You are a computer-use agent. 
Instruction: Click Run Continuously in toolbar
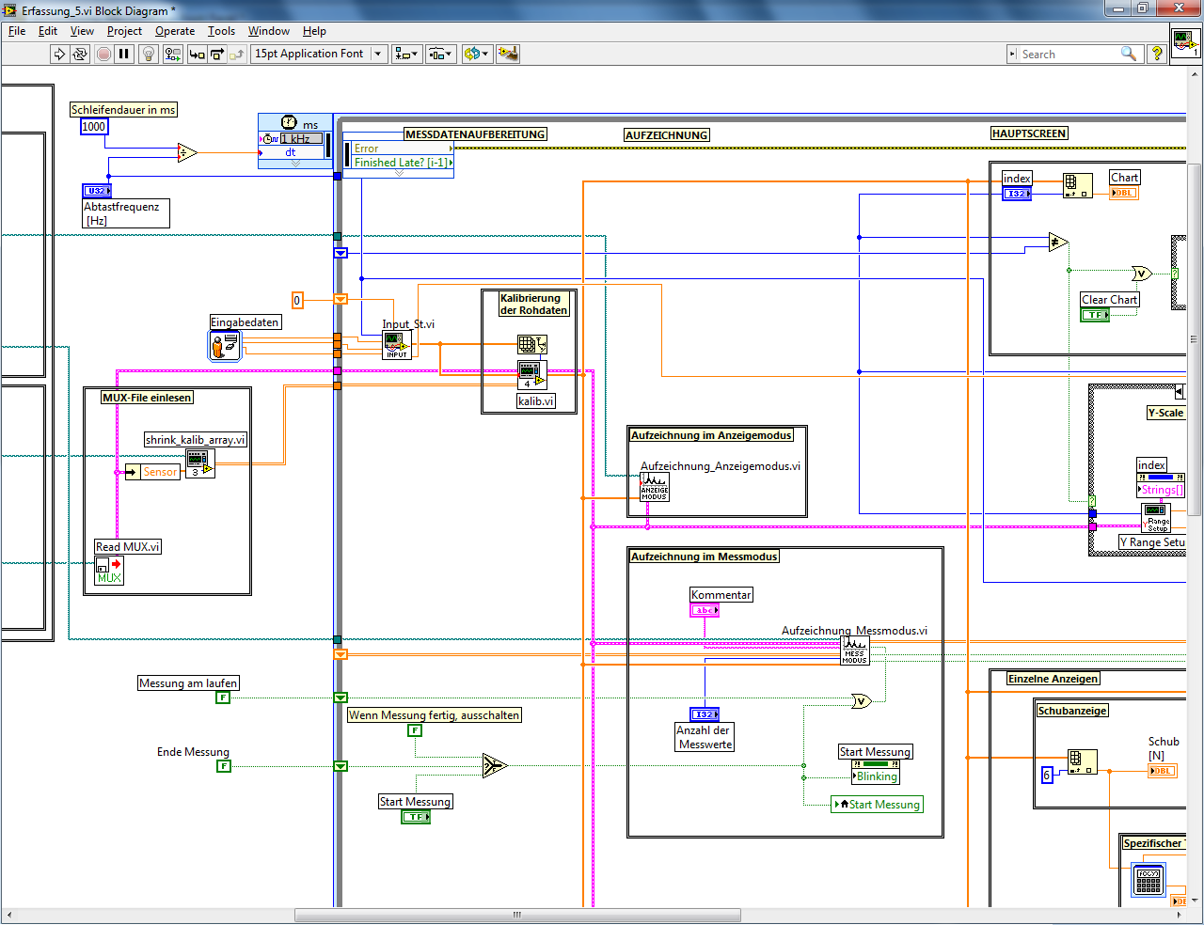pos(80,55)
